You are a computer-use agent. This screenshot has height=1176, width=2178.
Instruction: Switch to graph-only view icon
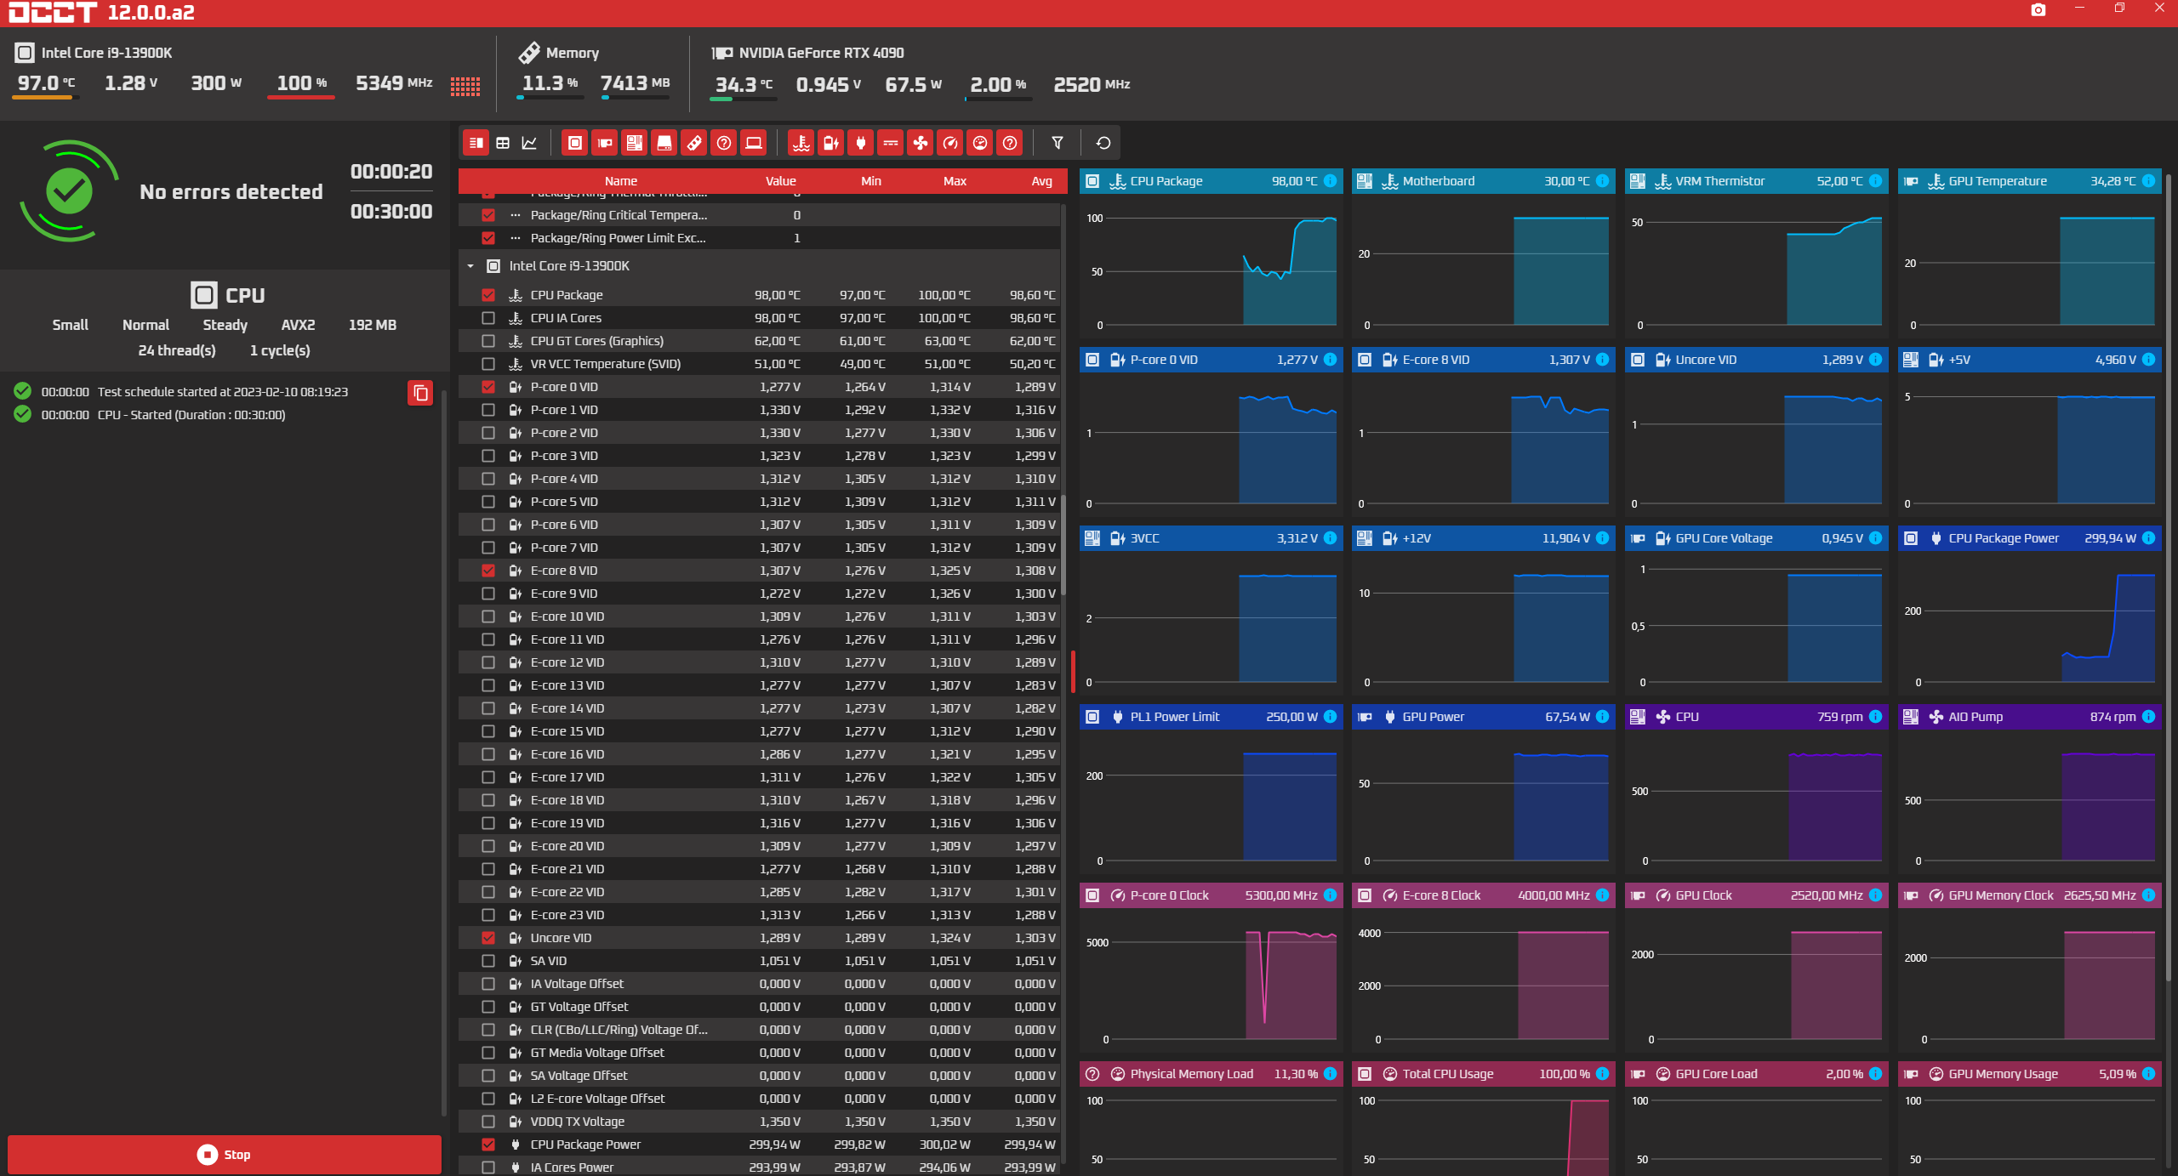(529, 143)
